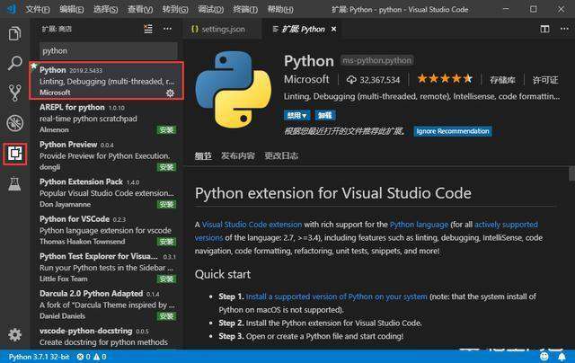Select the 更改日志 changelog tab
Viewport: 575px width, 363px height.
point(281,155)
